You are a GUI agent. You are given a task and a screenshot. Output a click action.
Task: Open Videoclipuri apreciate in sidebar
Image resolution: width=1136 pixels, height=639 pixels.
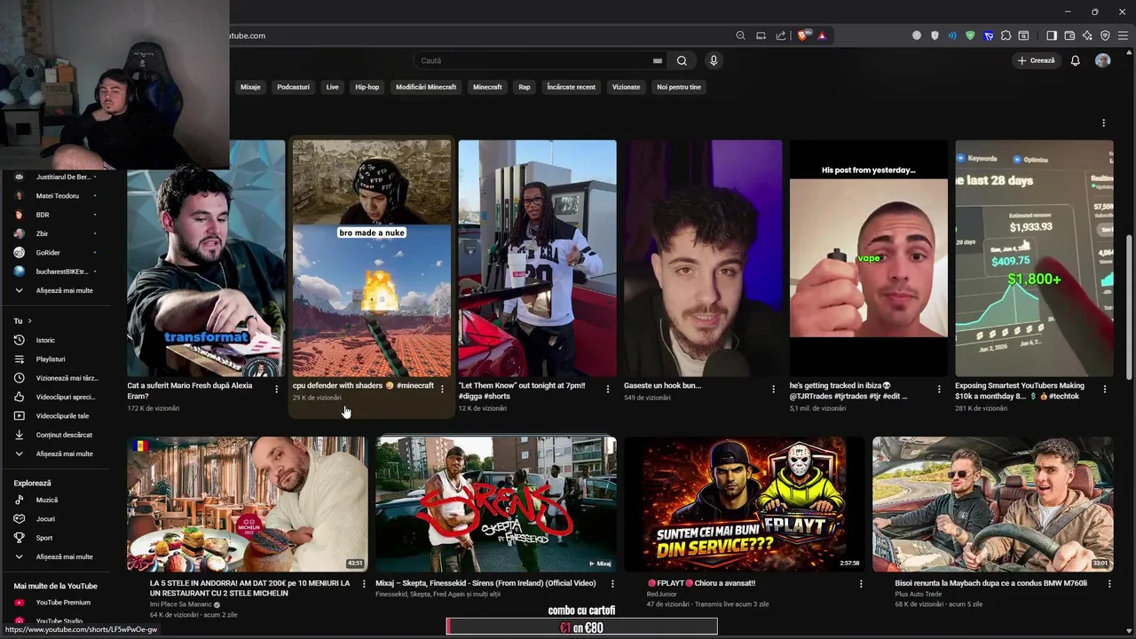coord(58,397)
